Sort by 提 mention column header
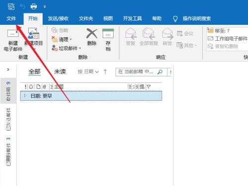This screenshot has height=186, width=248. click(142, 87)
